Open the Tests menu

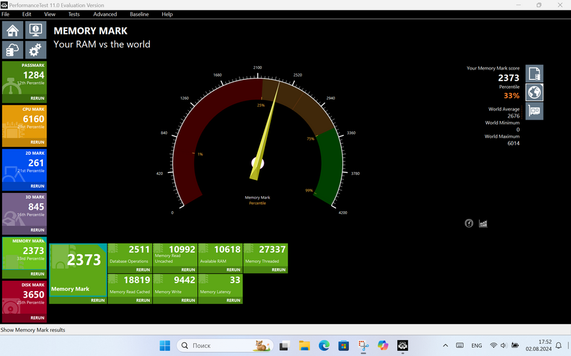coord(74,14)
